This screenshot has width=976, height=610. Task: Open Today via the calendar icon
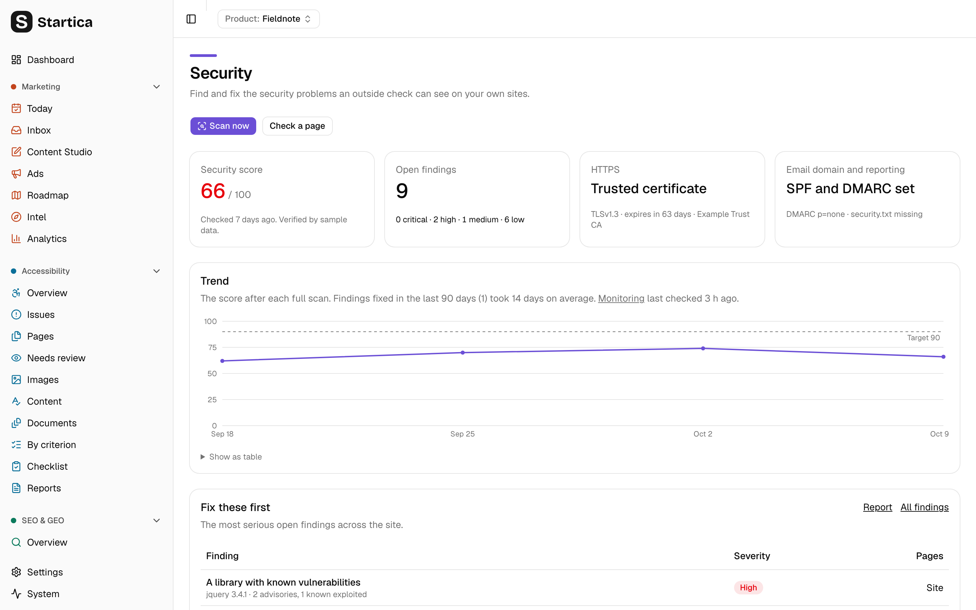16,108
